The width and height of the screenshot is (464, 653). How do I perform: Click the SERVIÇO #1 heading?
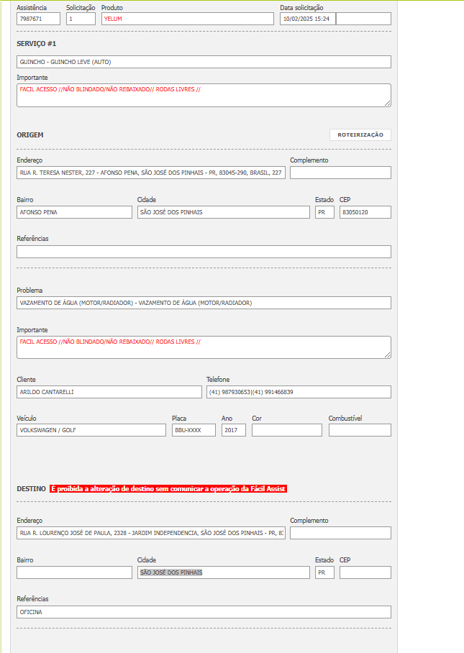pos(36,44)
